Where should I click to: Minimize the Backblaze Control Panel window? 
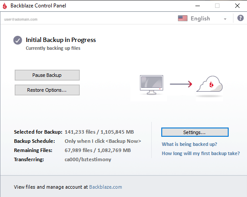click(198, 6)
